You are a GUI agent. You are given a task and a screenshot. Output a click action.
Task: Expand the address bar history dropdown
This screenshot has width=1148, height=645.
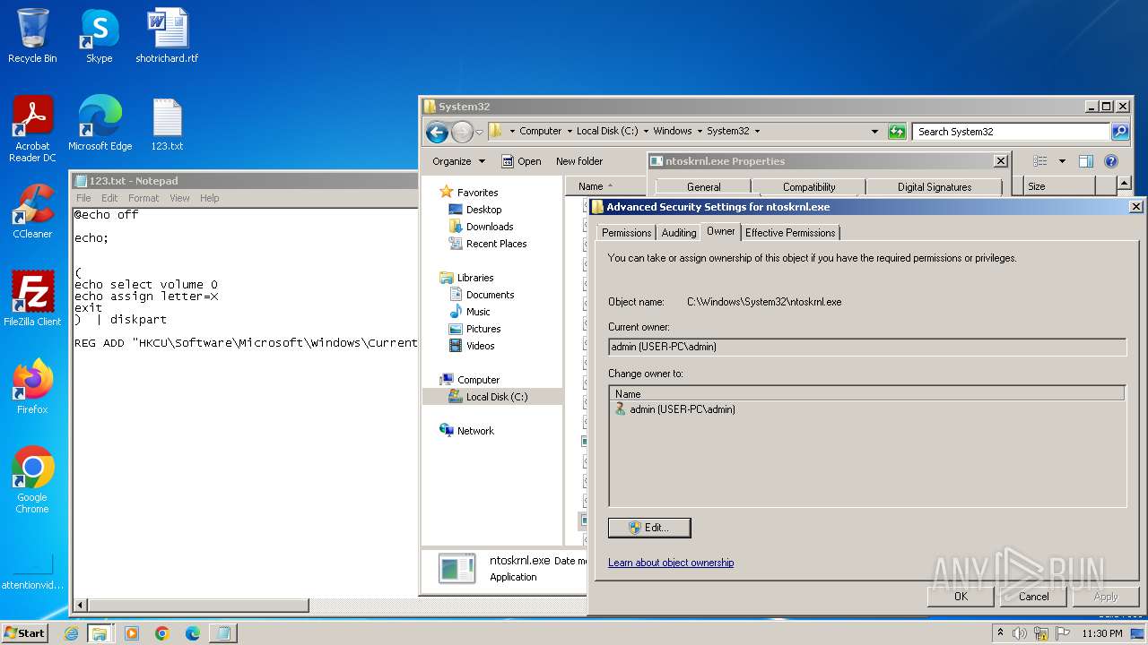click(875, 131)
